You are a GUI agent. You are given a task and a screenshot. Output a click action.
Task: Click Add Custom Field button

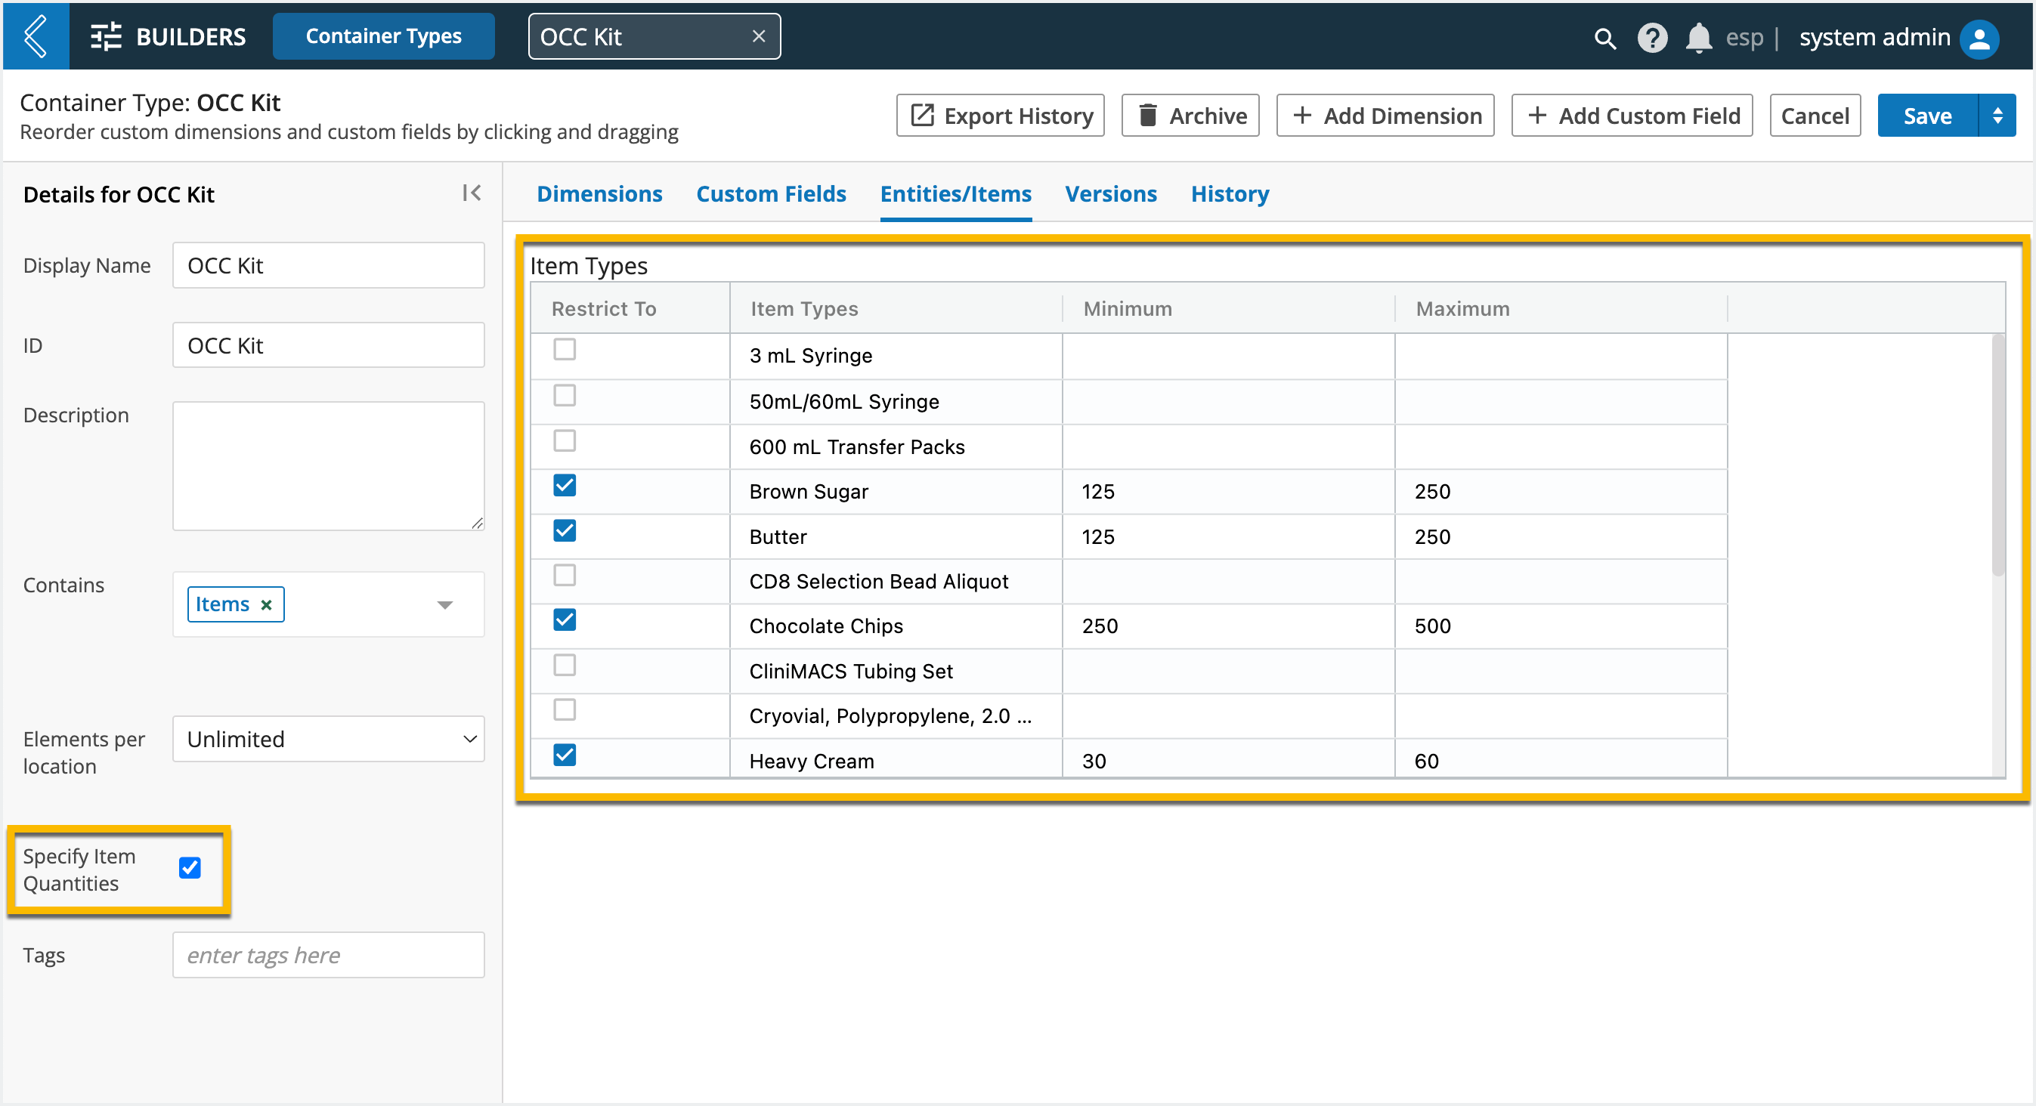pos(1632,116)
